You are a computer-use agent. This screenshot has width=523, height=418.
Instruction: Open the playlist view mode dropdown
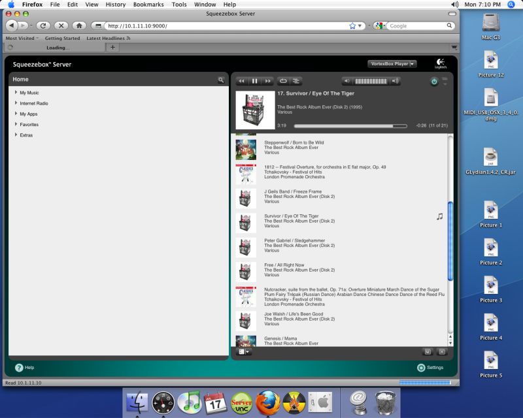[244, 351]
